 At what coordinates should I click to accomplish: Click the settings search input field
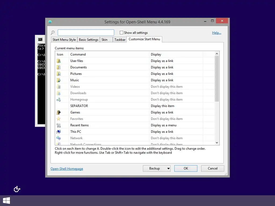click(86, 32)
